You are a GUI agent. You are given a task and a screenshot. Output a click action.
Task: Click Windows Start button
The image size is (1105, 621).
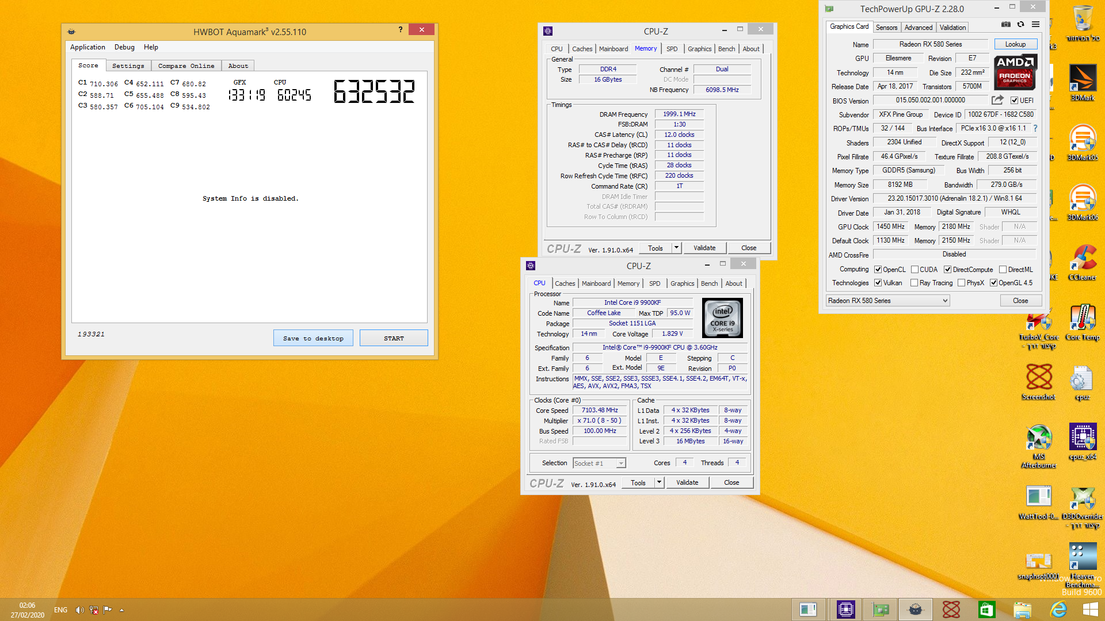(x=1090, y=609)
